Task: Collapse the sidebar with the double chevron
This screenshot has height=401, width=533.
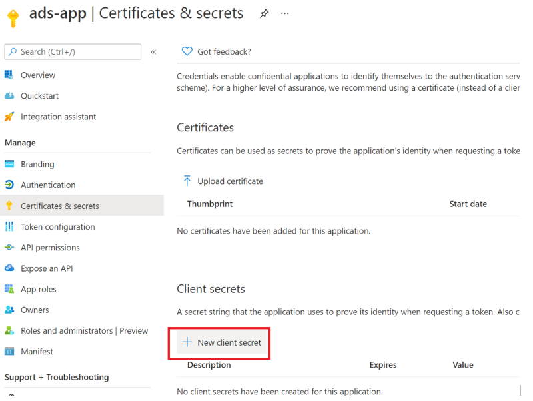Action: coord(153,52)
